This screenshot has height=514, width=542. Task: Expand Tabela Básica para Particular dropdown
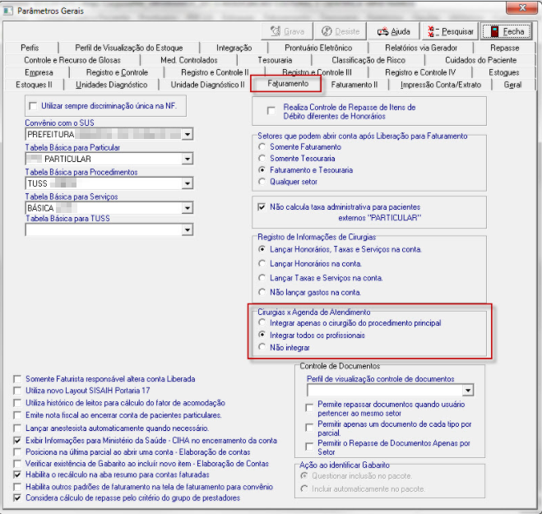pyautogui.click(x=187, y=159)
